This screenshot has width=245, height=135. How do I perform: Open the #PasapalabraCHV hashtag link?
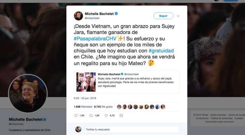[x=95, y=39]
